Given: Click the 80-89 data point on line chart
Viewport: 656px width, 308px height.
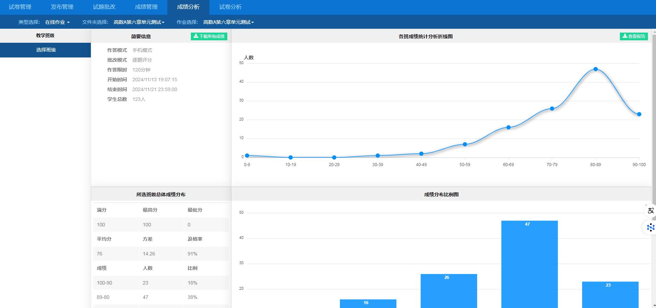Looking at the screenshot, I should [596, 69].
